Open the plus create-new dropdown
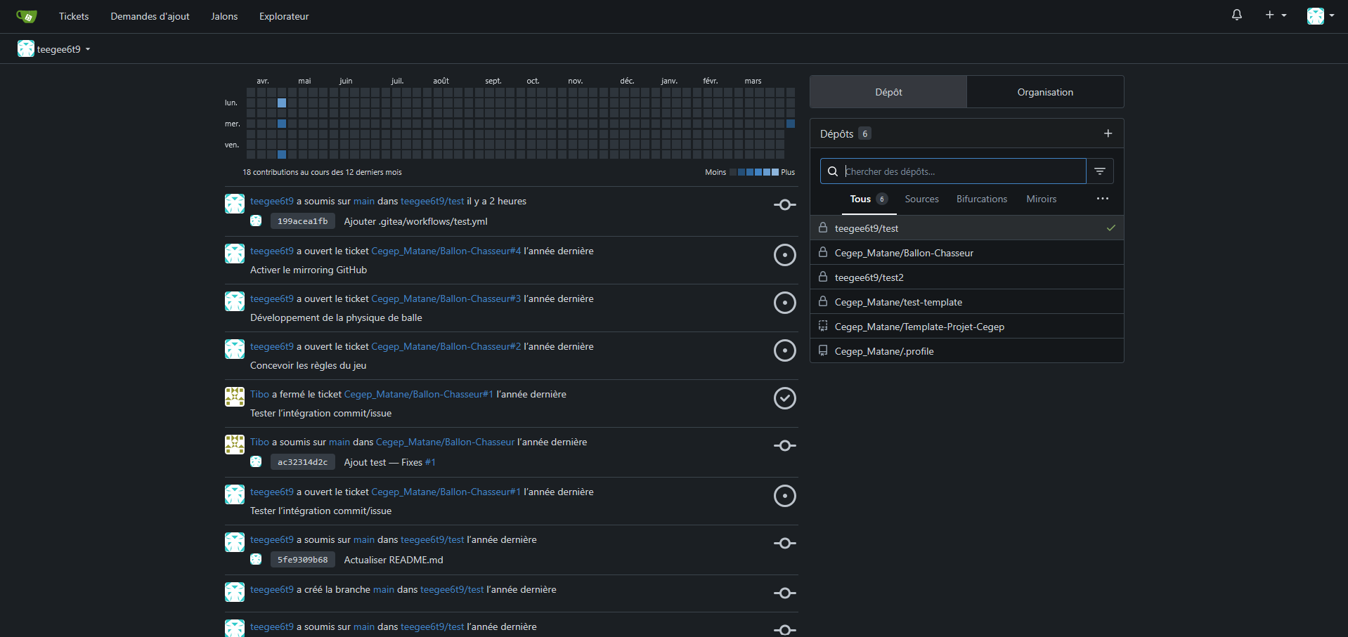This screenshot has height=637, width=1348. [x=1275, y=15]
